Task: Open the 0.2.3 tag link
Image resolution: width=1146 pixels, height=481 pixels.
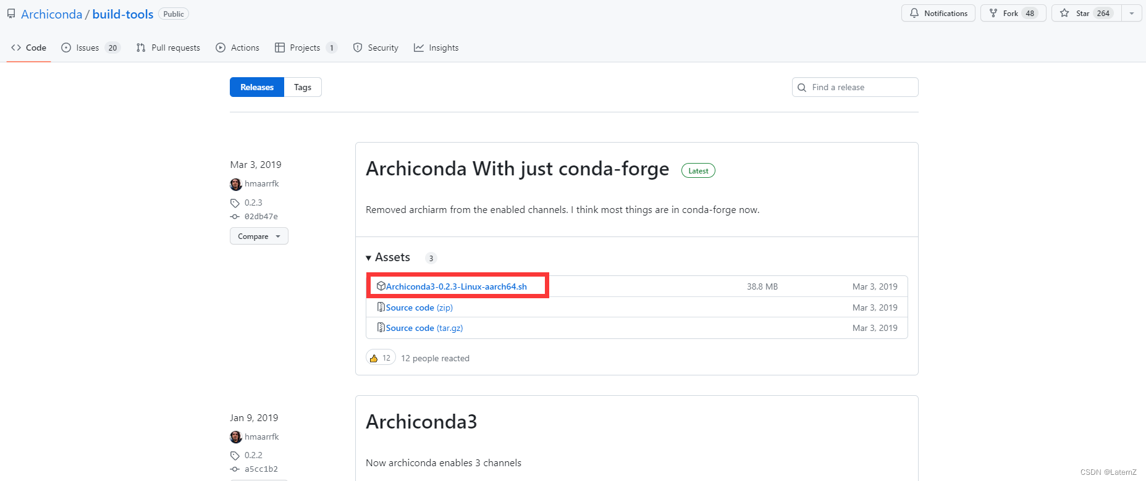Action: [253, 203]
